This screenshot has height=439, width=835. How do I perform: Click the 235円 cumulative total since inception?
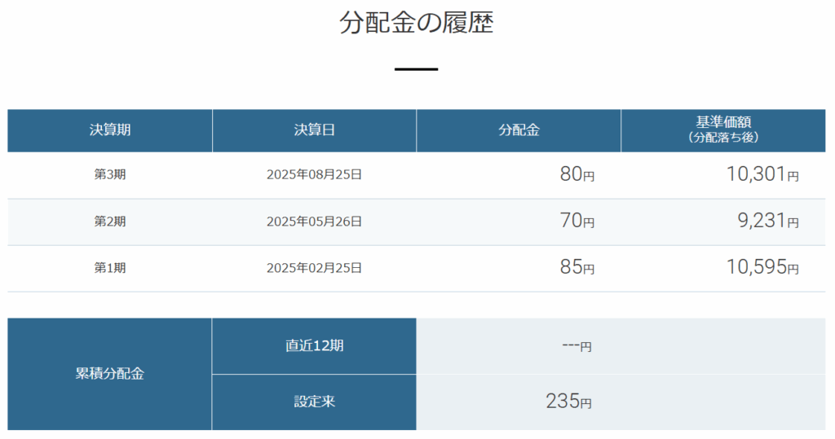point(568,402)
